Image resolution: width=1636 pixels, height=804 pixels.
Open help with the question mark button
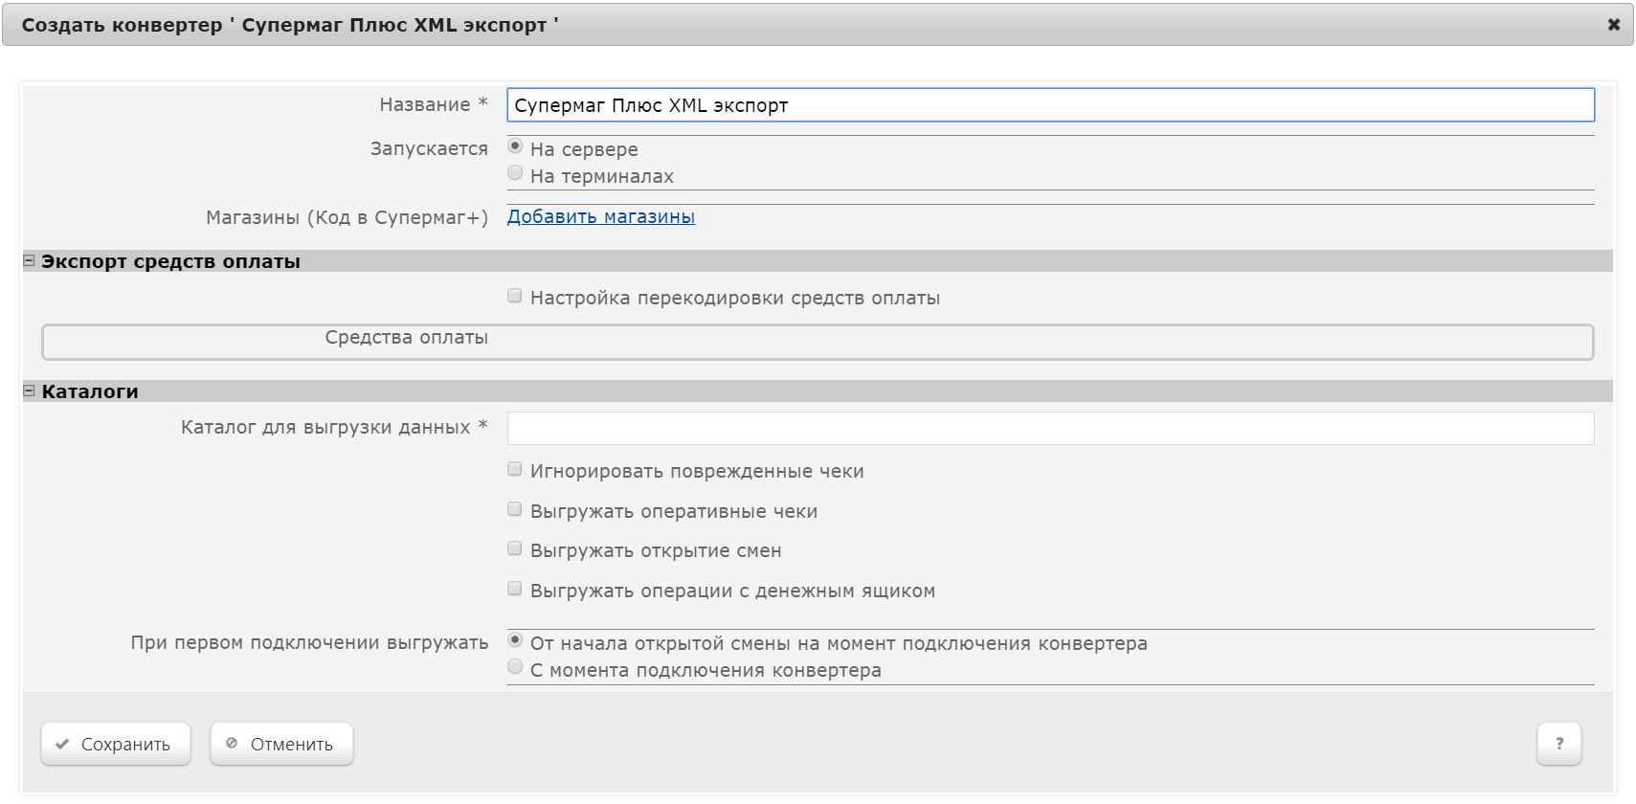click(x=1558, y=744)
